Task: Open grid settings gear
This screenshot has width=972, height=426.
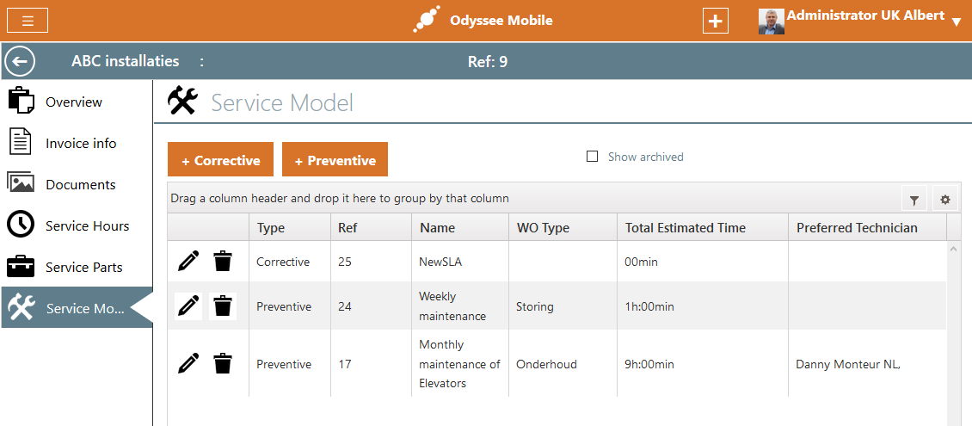Action: pyautogui.click(x=944, y=200)
